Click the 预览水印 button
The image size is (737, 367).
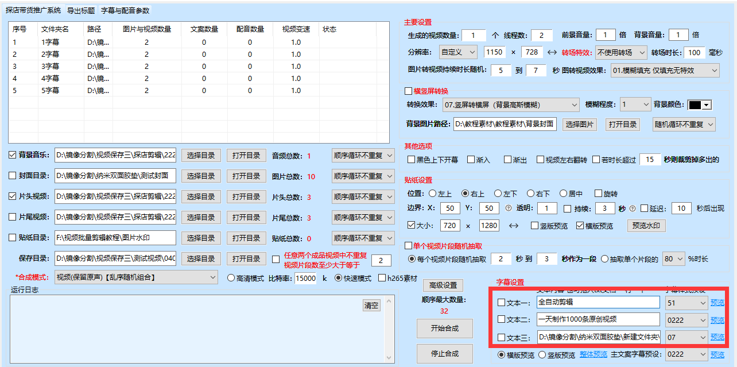point(646,226)
